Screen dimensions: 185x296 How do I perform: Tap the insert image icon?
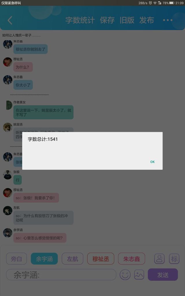(139, 275)
